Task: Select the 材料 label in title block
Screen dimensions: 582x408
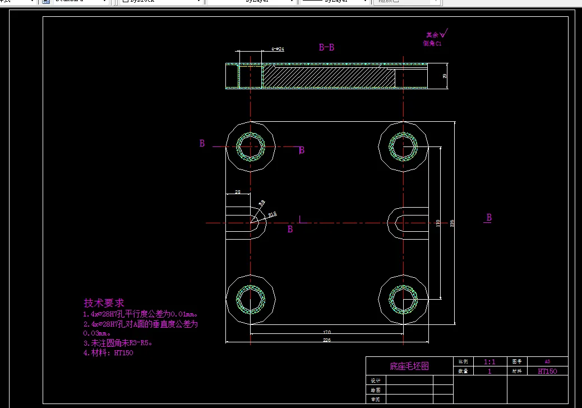Action: pos(517,371)
